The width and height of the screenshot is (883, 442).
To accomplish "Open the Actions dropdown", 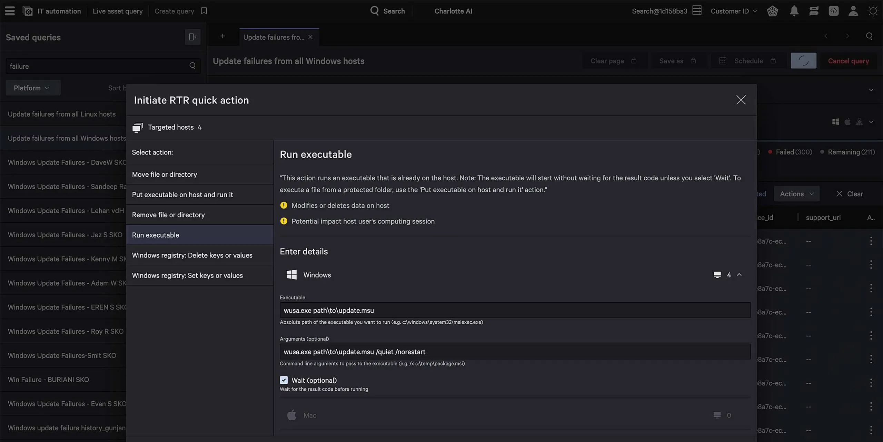I will click(797, 194).
